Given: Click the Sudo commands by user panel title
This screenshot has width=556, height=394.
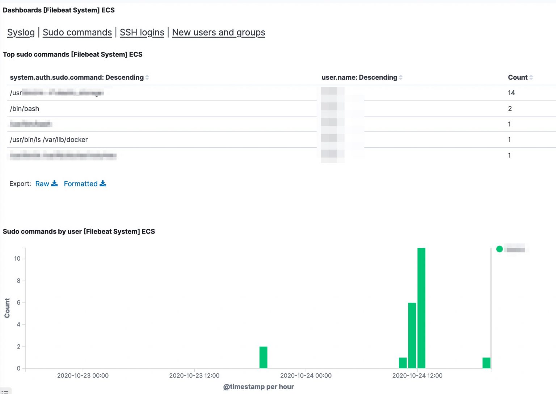Looking at the screenshot, I should 79,231.
